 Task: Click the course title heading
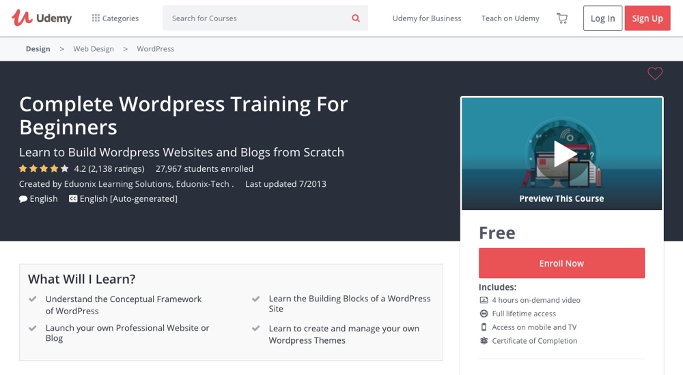[183, 115]
